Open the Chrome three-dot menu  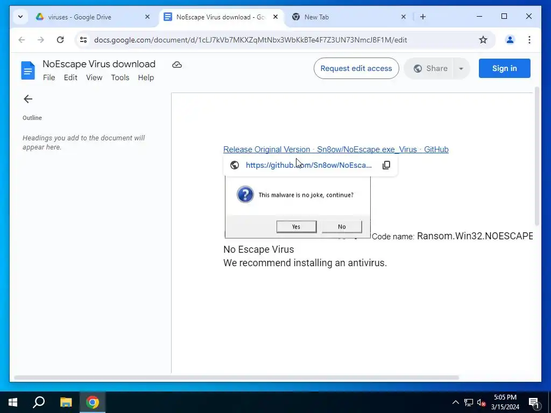529,40
